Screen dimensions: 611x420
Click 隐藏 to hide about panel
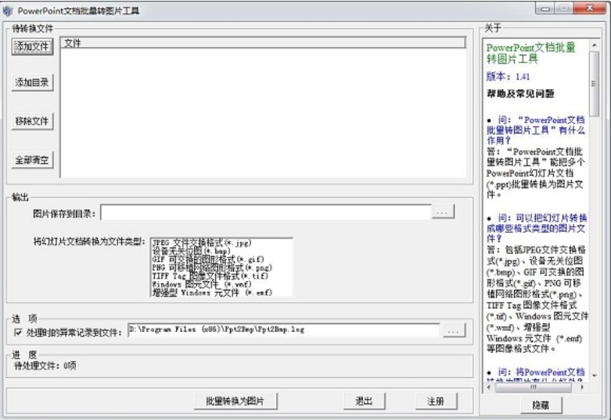pyautogui.click(x=541, y=405)
